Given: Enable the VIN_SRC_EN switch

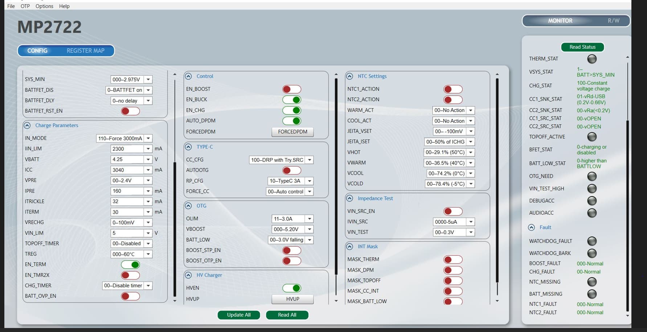Looking at the screenshot, I should coord(453,211).
